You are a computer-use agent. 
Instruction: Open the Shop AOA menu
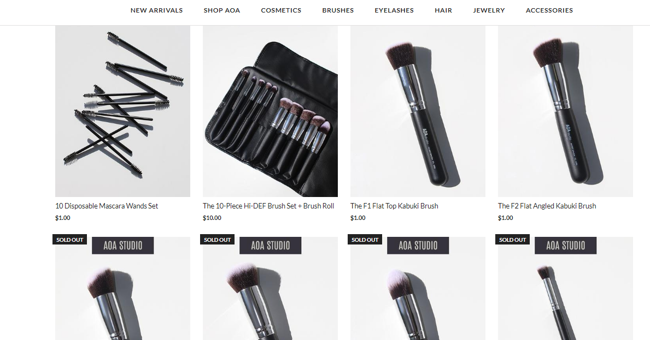click(x=222, y=10)
